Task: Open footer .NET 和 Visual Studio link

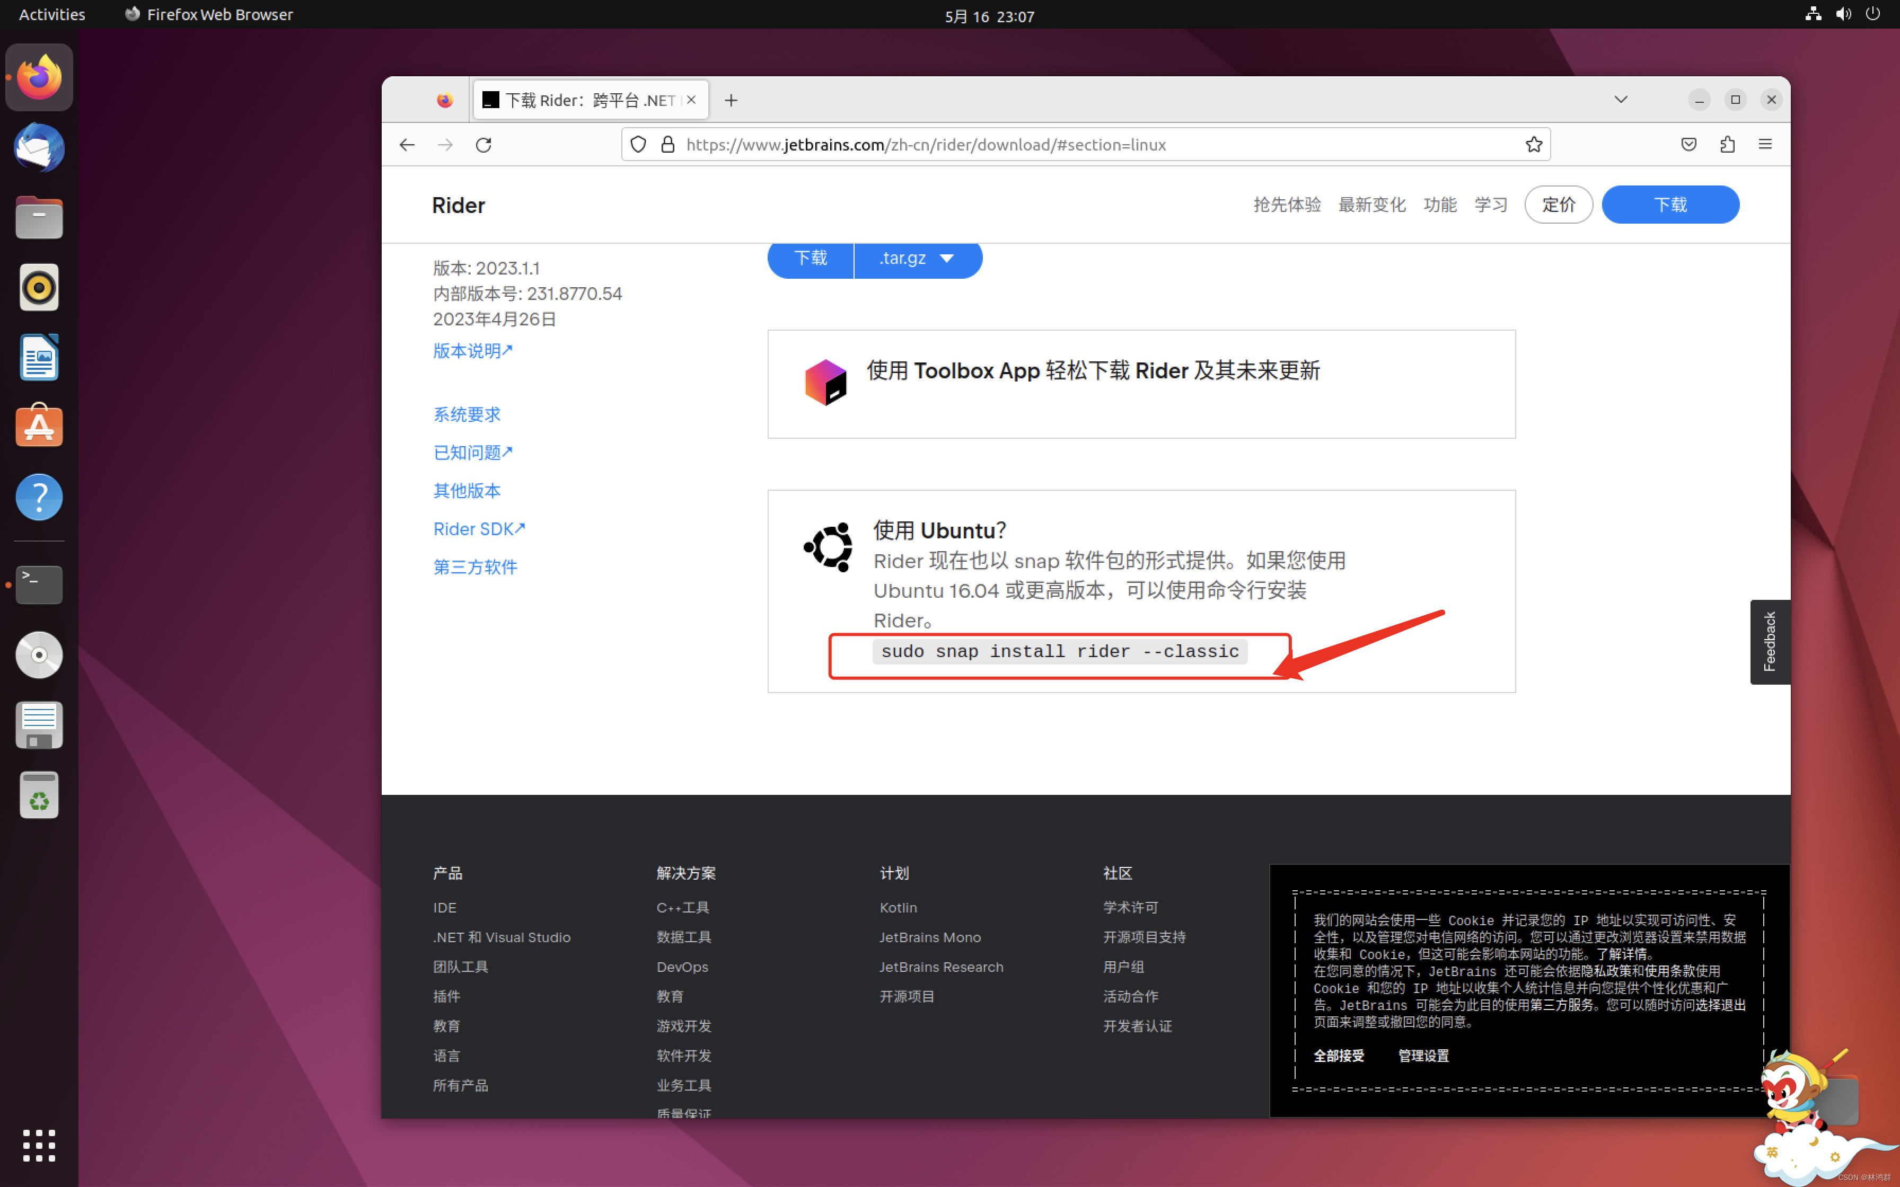Action: pos(502,937)
